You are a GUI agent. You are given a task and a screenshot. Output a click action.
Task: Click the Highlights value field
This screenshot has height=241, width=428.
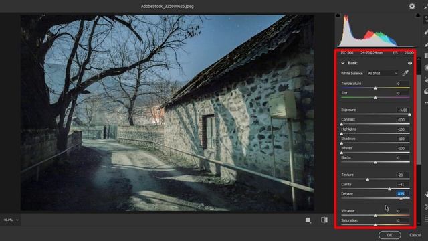click(x=403, y=129)
